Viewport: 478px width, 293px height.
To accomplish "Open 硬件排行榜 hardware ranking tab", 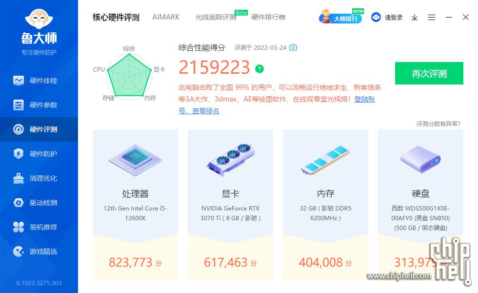I will coord(268,17).
